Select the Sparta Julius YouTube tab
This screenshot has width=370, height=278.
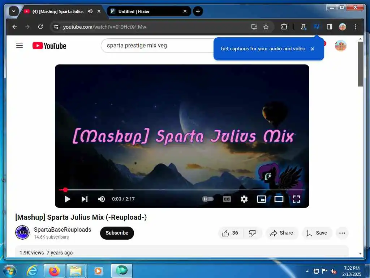[58, 11]
